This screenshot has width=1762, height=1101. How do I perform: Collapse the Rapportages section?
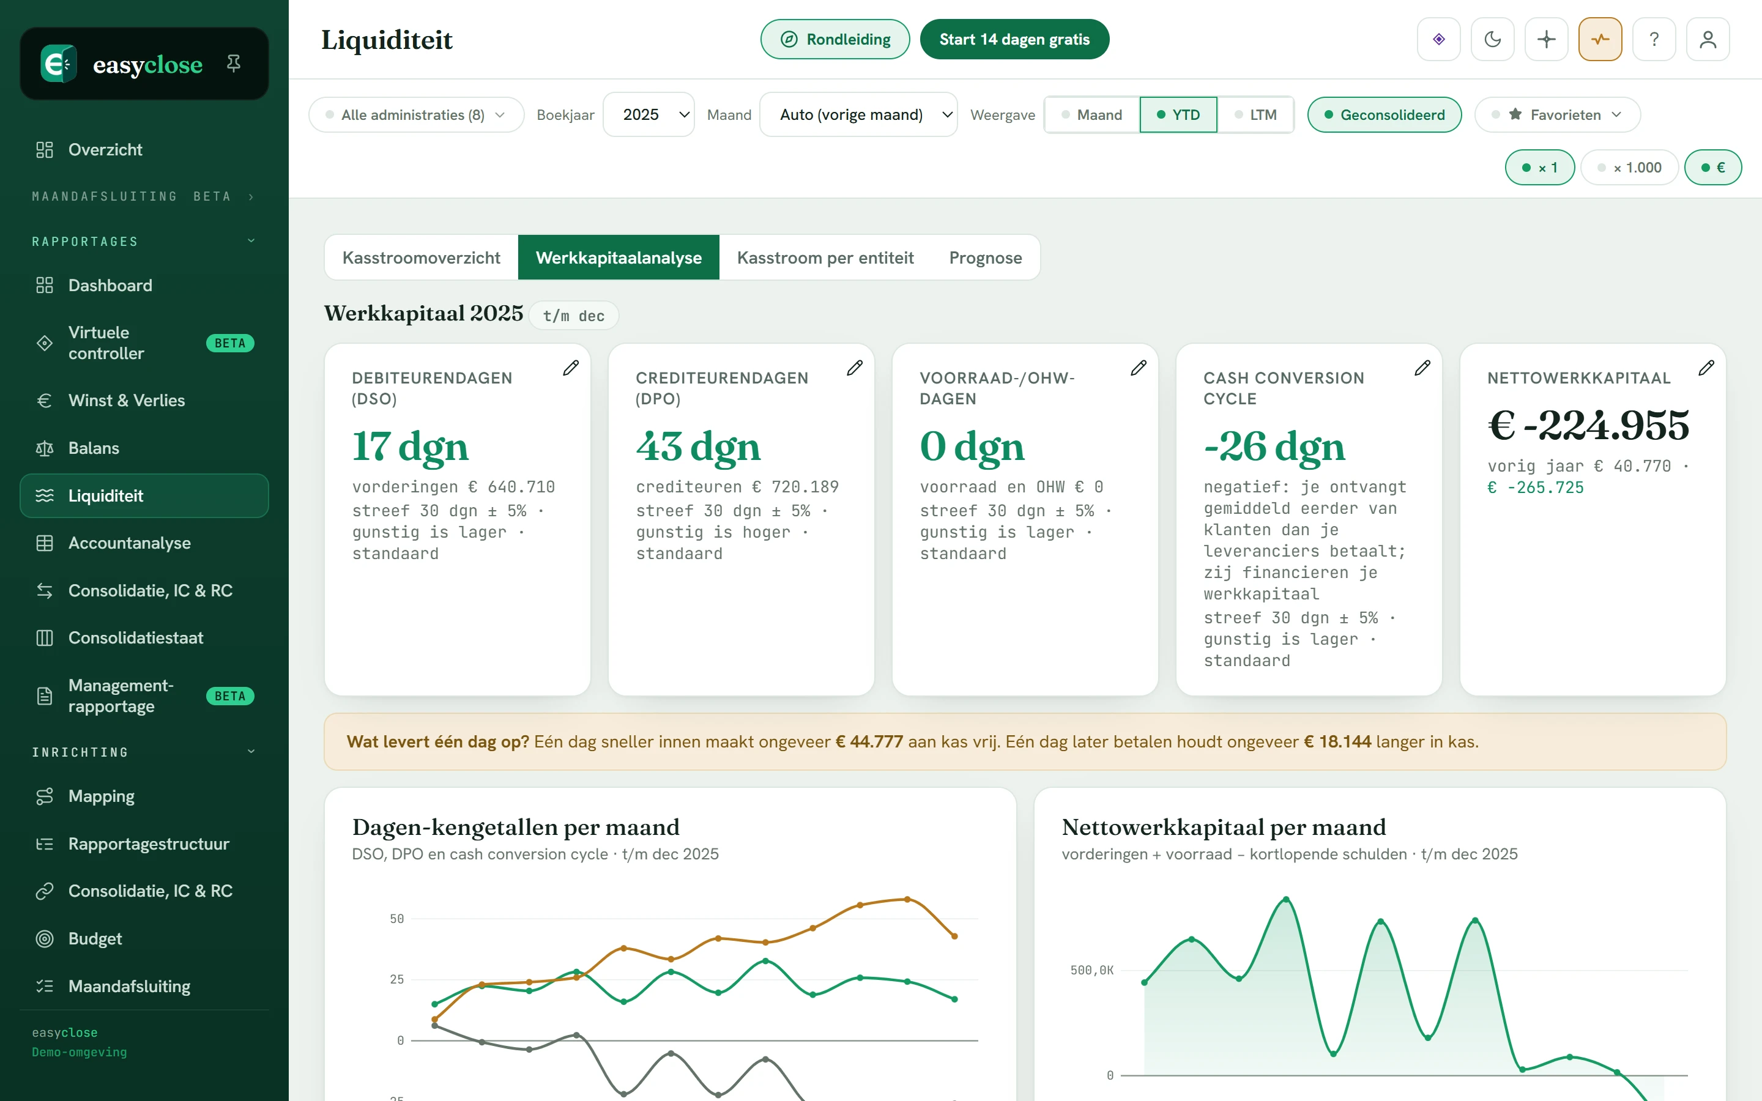[144, 241]
